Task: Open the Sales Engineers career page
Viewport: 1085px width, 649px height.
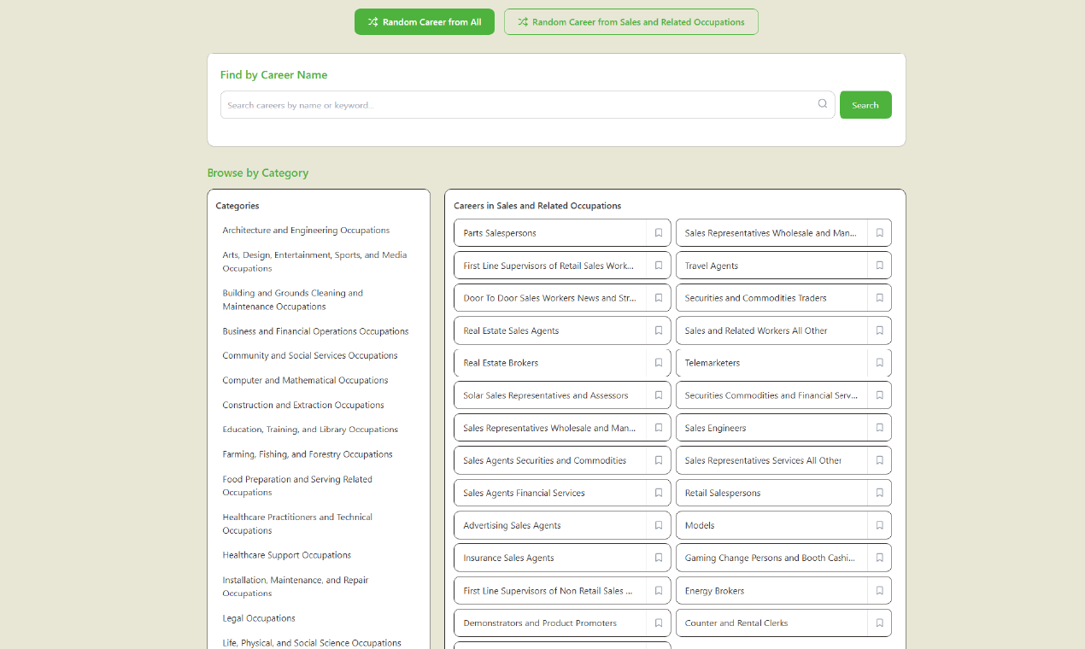Action: coord(771,428)
